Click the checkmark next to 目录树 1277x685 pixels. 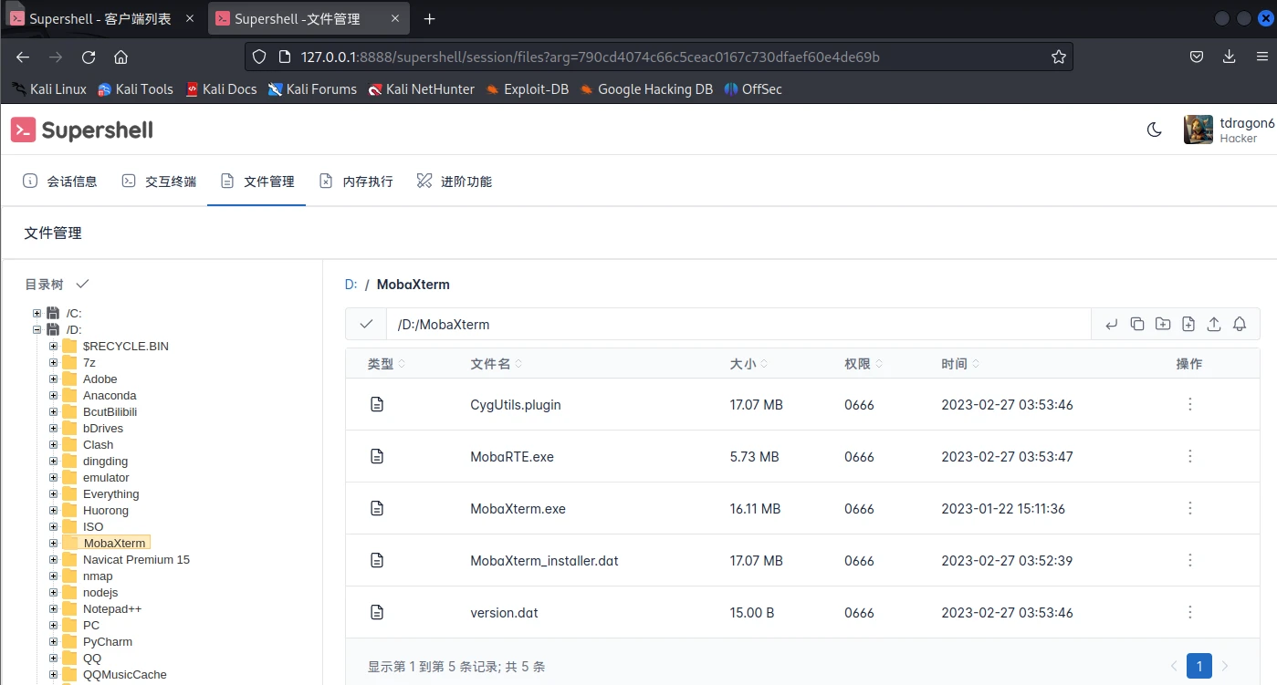coord(82,284)
